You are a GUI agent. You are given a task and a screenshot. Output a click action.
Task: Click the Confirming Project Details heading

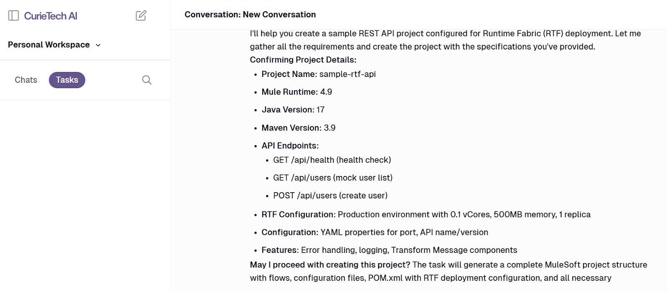coord(303,59)
